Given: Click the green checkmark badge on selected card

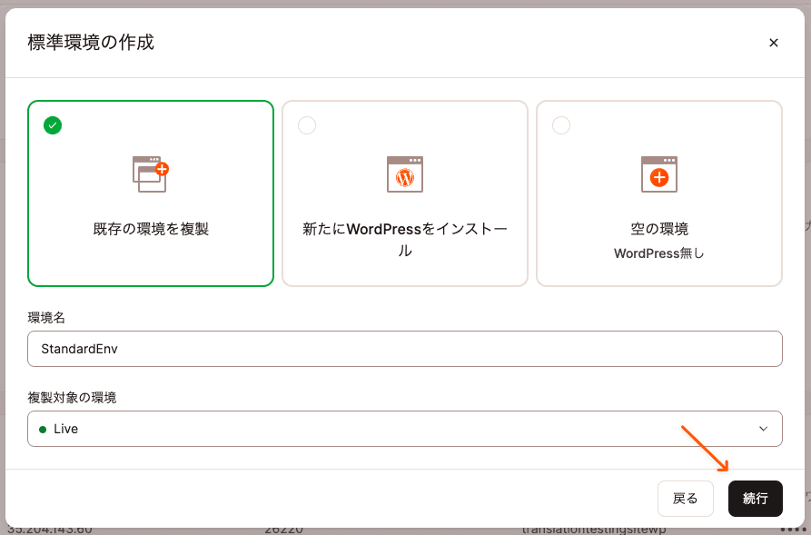Looking at the screenshot, I should pyautogui.click(x=53, y=125).
